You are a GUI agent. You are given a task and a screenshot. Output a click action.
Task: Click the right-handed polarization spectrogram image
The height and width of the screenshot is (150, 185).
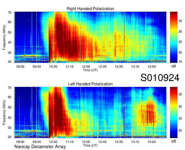90,37
